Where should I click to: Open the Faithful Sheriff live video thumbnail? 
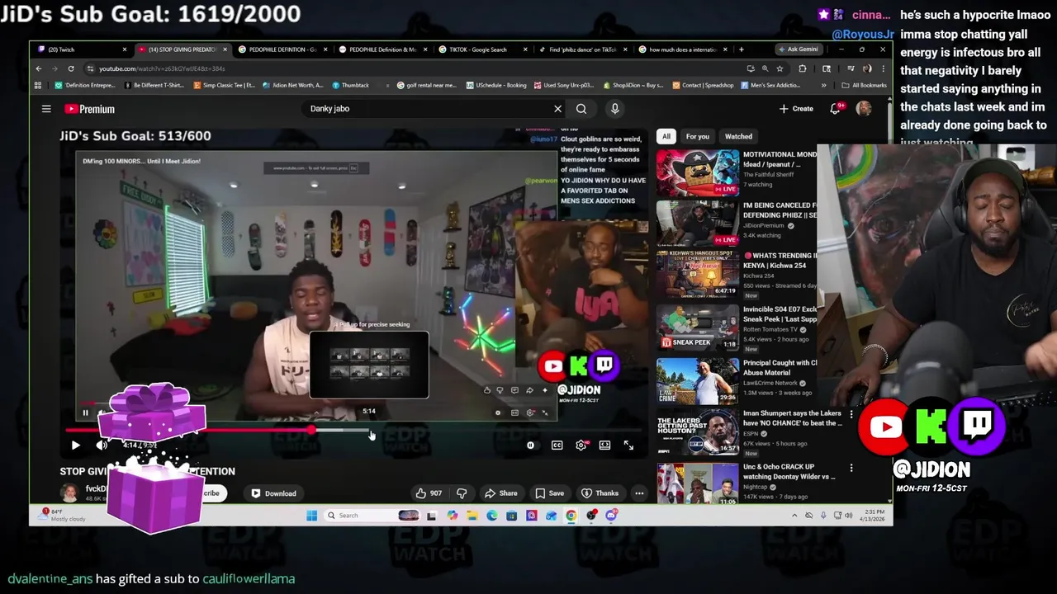698,173
